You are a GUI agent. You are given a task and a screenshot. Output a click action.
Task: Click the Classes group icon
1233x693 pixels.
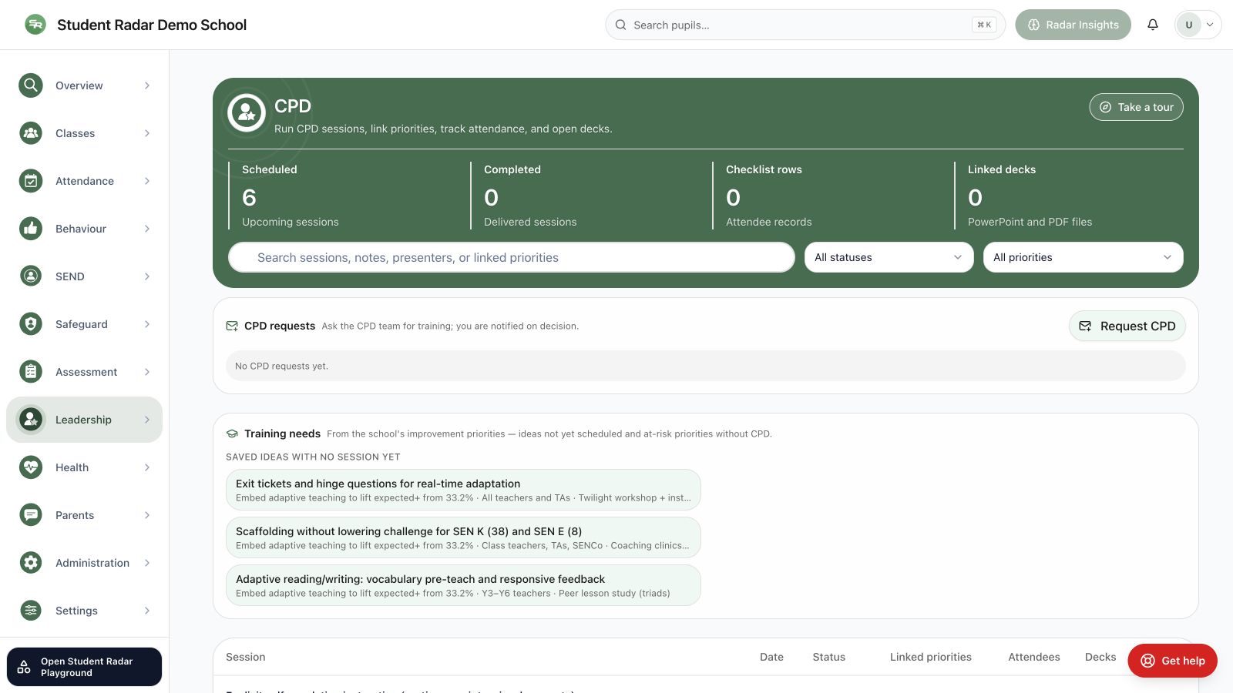coord(31,133)
